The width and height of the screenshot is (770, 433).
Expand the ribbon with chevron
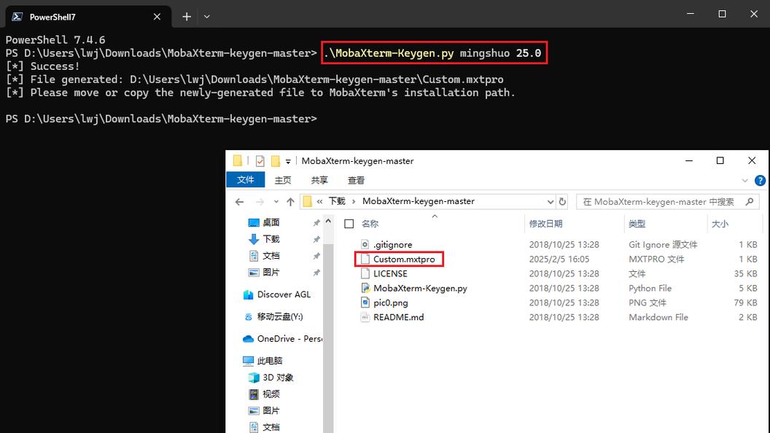pos(745,180)
